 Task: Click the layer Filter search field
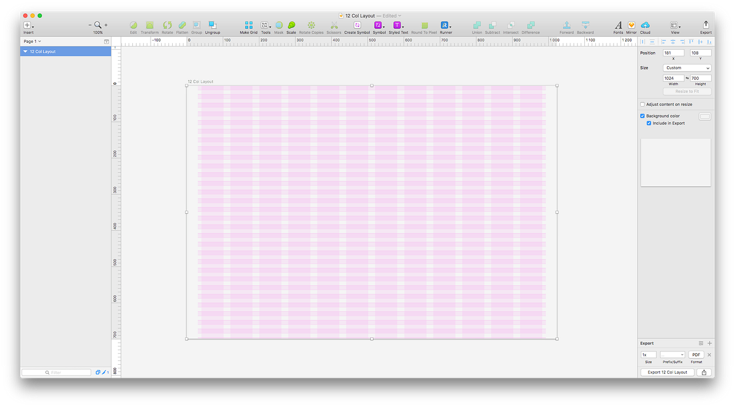coord(56,372)
